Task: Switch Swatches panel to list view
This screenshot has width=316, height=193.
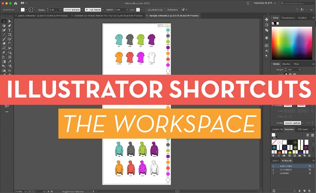Action: coord(308,135)
